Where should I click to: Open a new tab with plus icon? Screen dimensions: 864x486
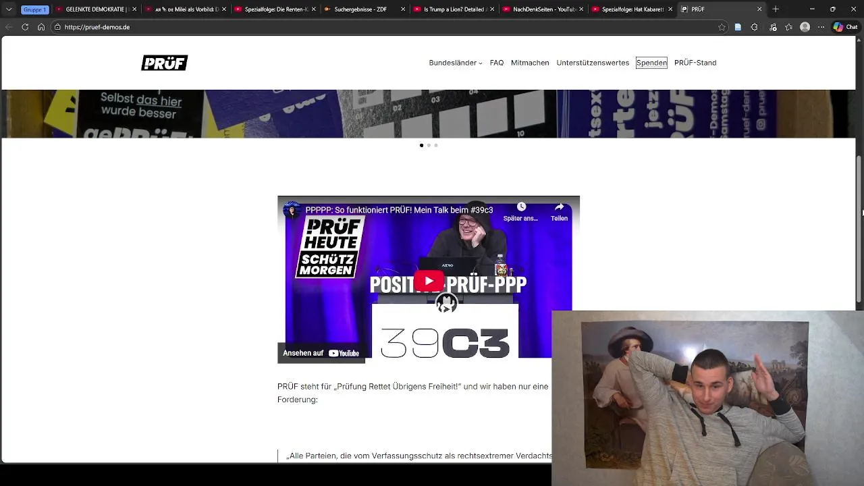click(x=776, y=9)
